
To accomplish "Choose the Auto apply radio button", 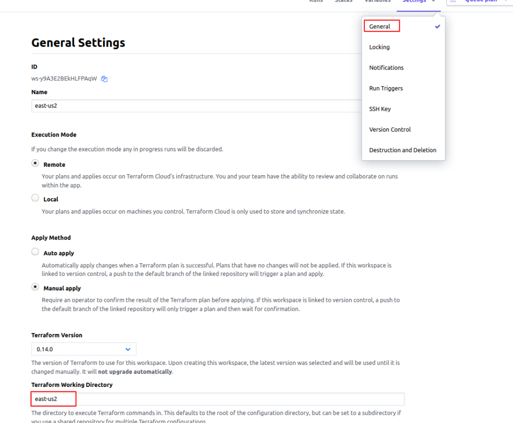I will pyautogui.click(x=35, y=252).
